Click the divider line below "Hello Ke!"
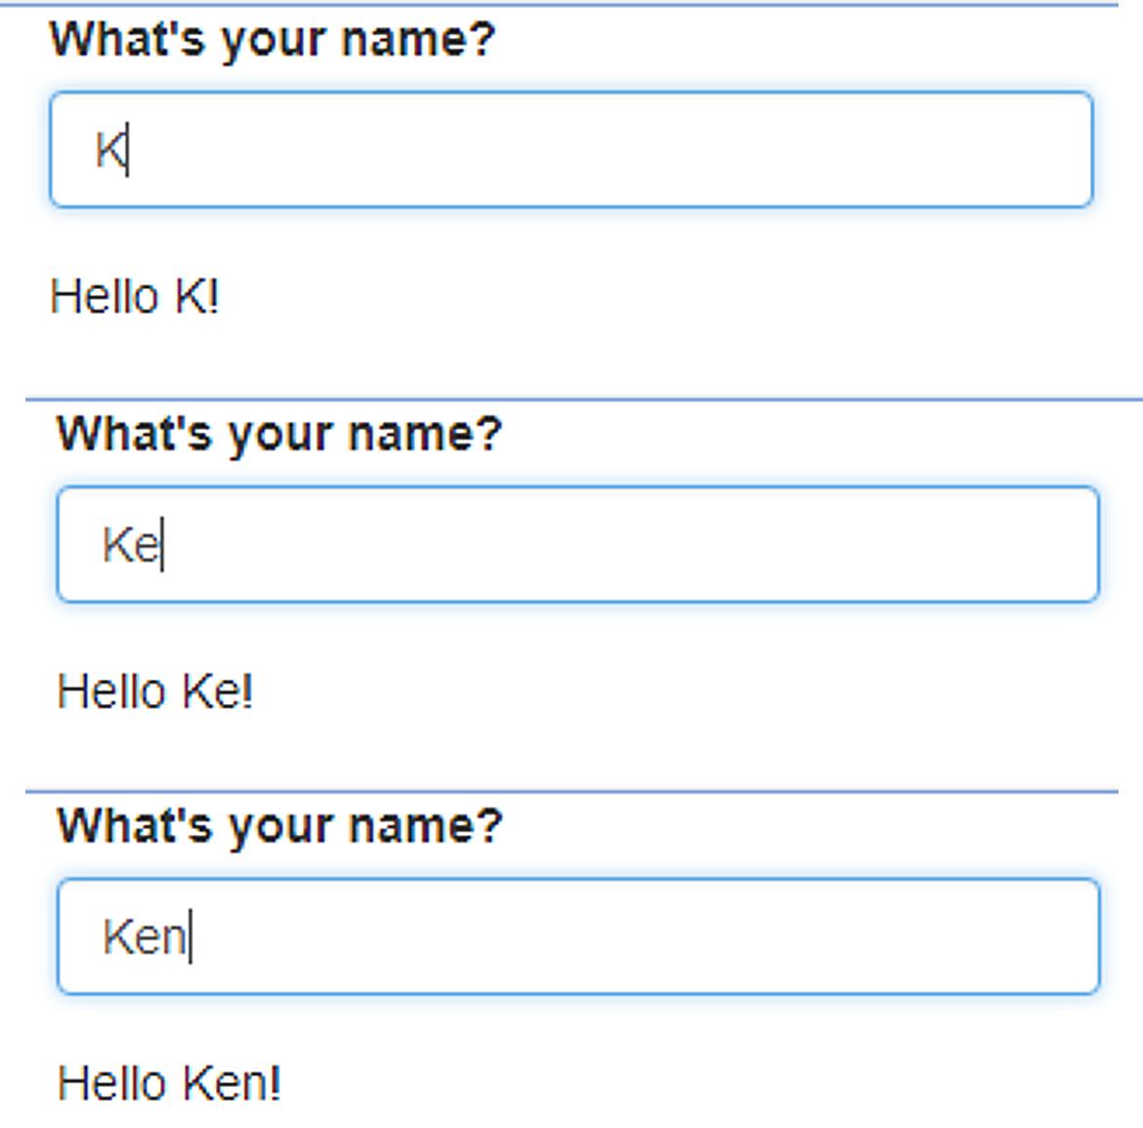The height and width of the screenshot is (1128, 1143). point(571,791)
